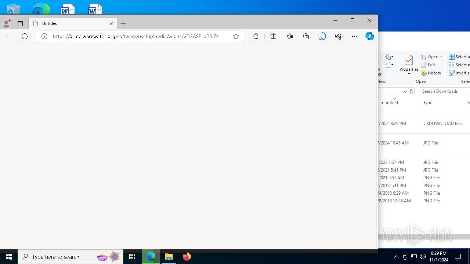Image resolution: width=470 pixels, height=264 pixels.
Task: Select the JPG File dated 1:57 PM
Action: (x=424, y=162)
